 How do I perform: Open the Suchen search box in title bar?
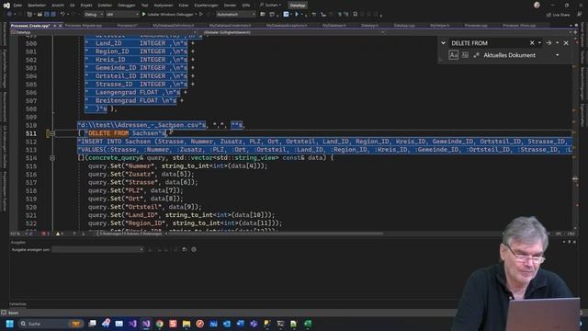point(271,6)
